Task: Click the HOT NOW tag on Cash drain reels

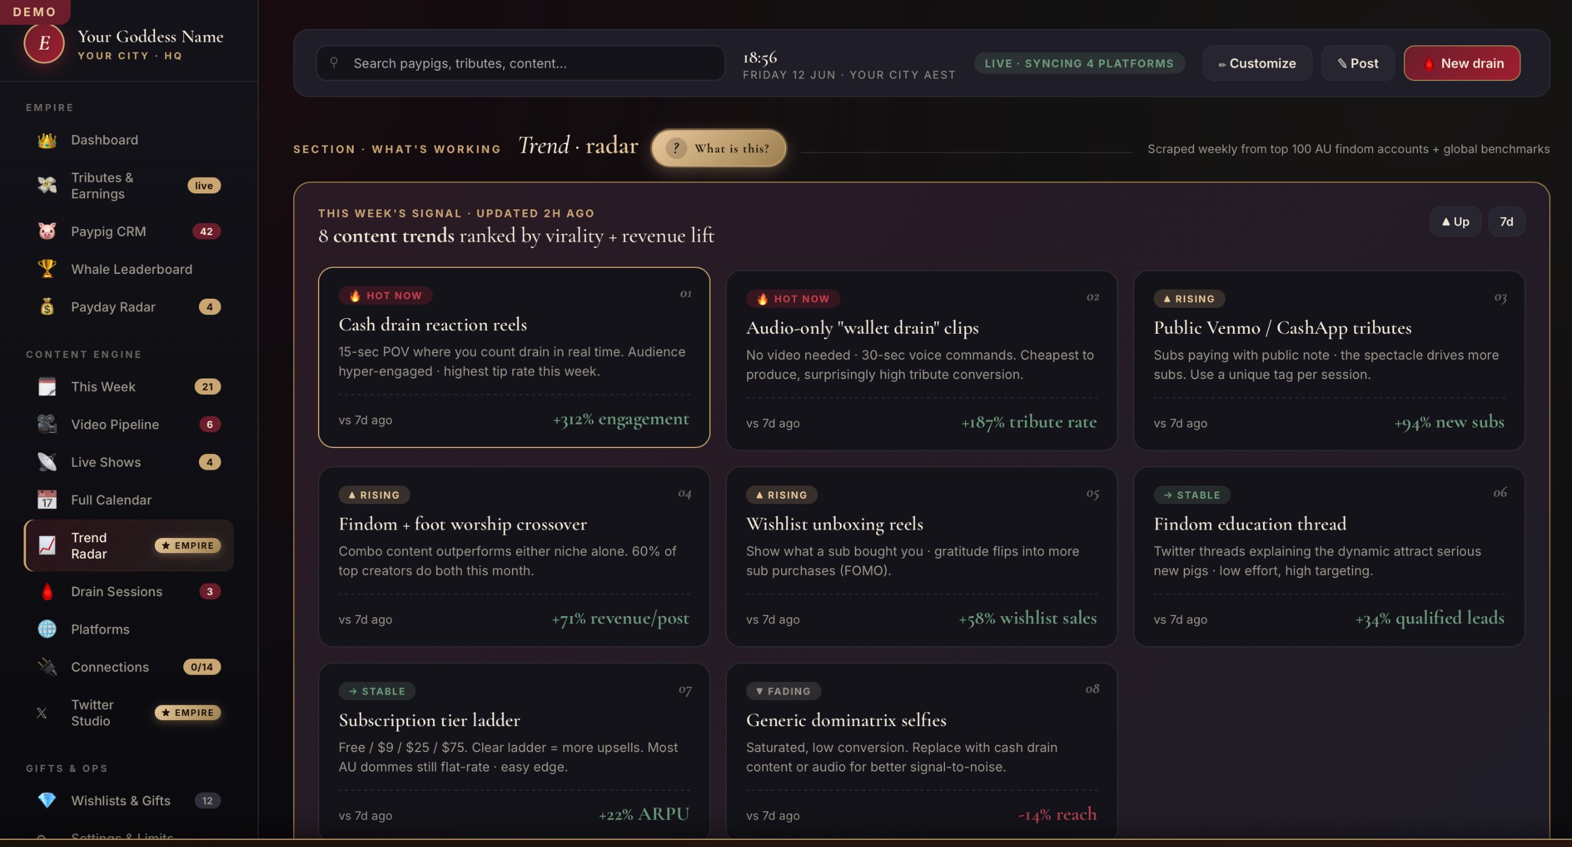Action: [x=386, y=296]
